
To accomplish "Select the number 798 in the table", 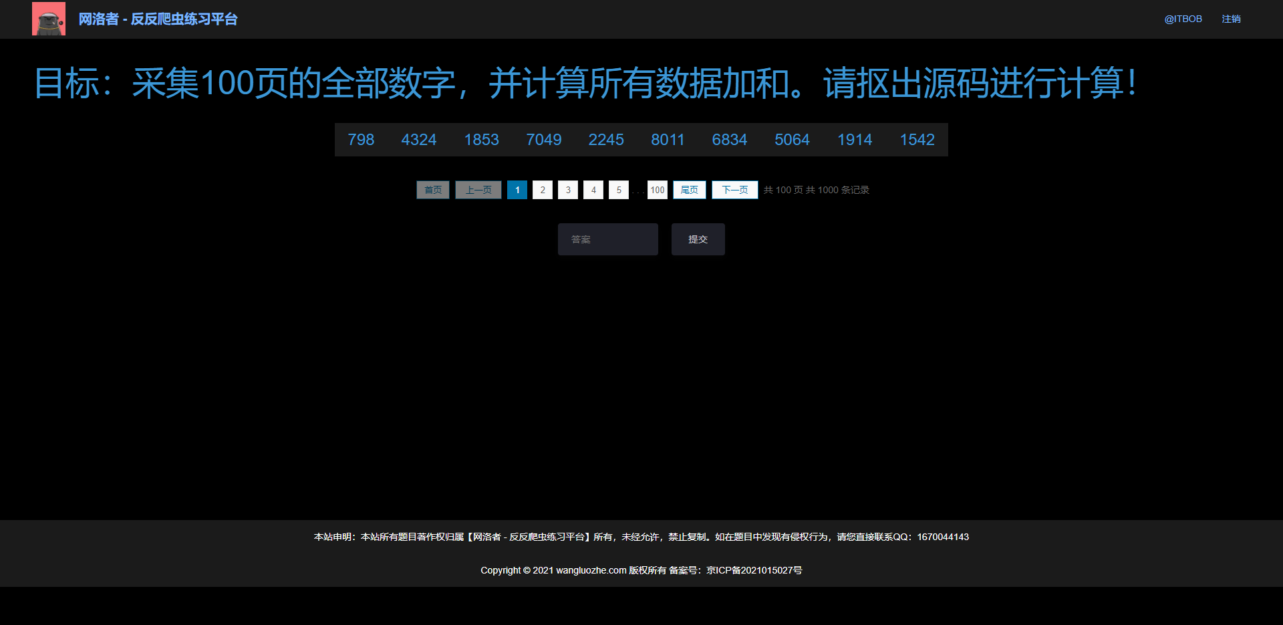I will click(x=360, y=140).
